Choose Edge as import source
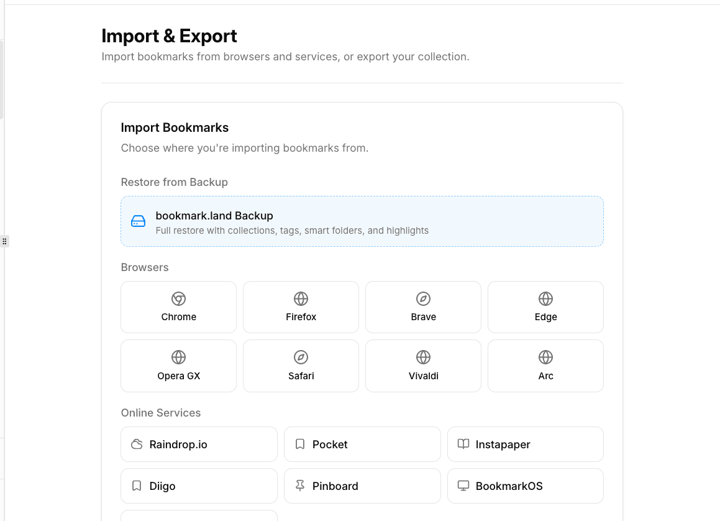Viewport: 720px width, 521px height. tap(545, 307)
